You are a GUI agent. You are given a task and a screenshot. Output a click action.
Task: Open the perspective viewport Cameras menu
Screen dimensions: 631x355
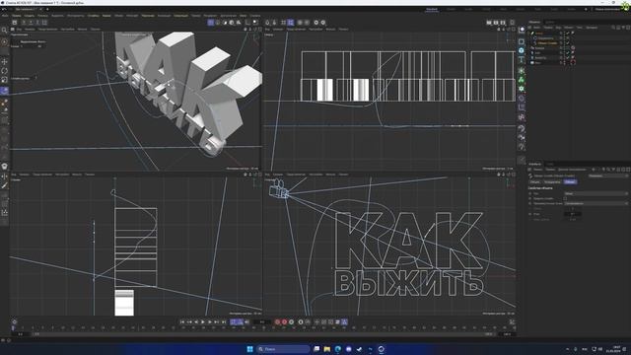point(30,29)
